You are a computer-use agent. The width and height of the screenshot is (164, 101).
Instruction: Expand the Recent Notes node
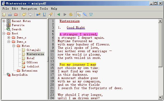coord(4,21)
